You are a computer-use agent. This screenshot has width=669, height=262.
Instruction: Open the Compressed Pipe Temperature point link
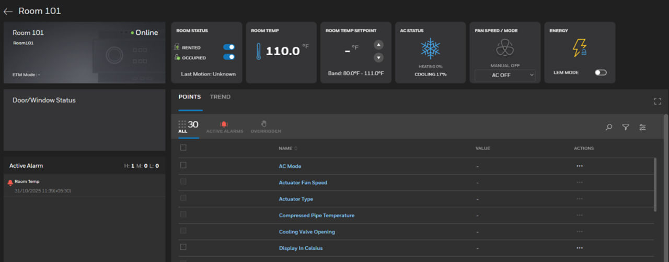[x=316, y=216]
